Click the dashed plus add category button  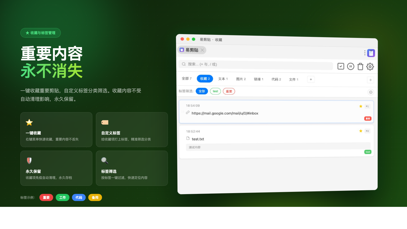(x=311, y=79)
